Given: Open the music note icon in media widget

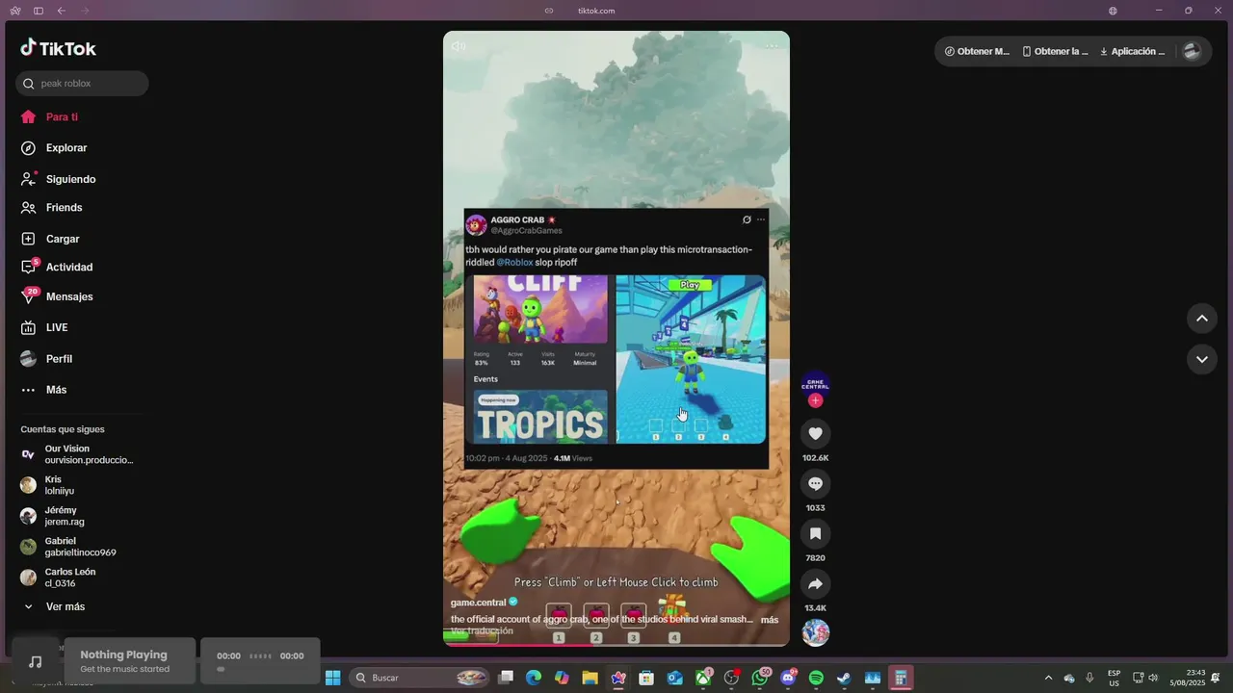Looking at the screenshot, I should pos(36,661).
